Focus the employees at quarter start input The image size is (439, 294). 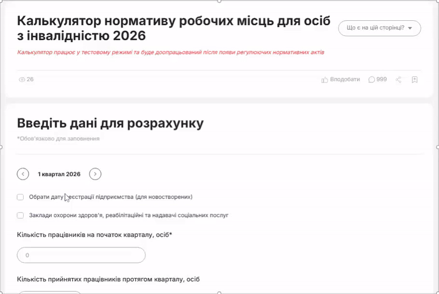coord(81,256)
